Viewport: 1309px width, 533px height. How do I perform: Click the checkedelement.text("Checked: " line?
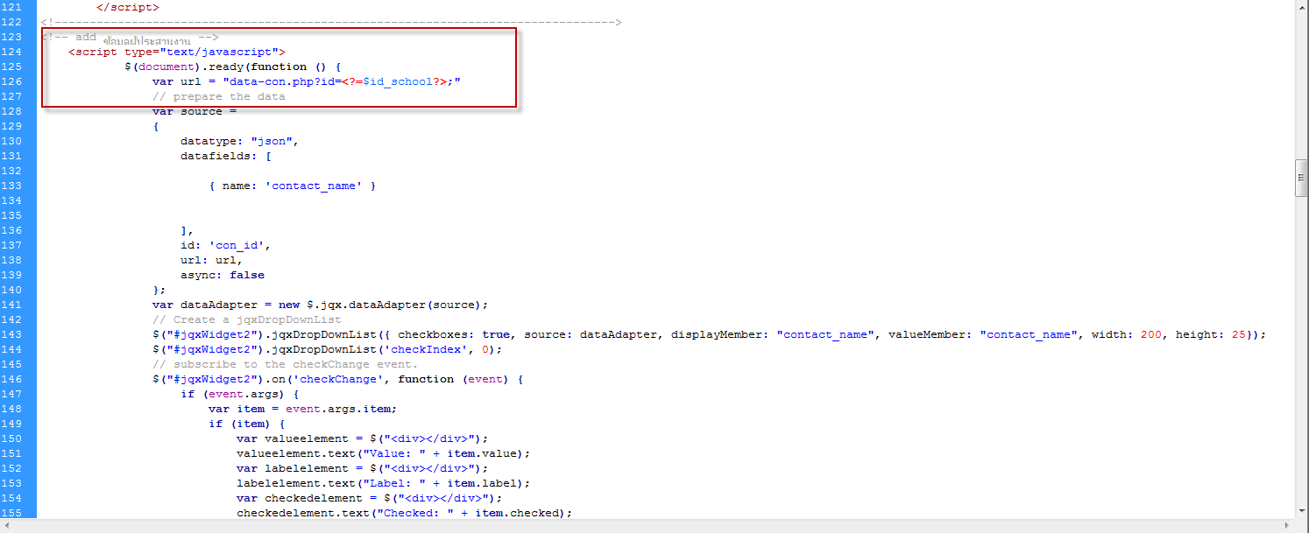(x=404, y=513)
